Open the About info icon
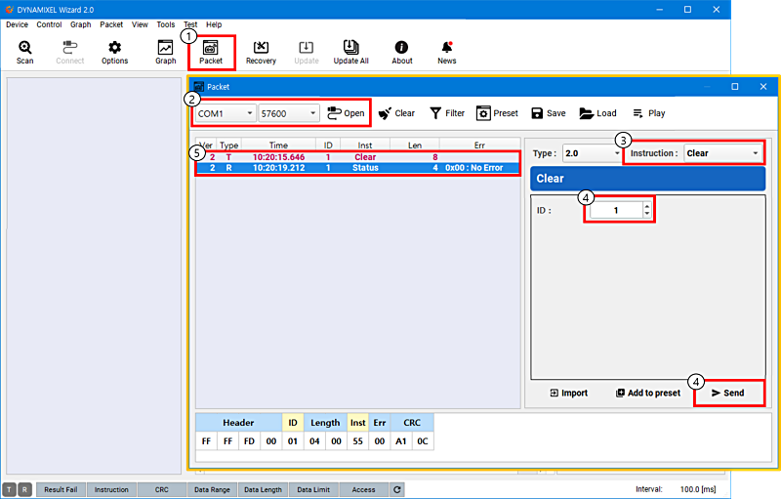781x499 pixels. click(401, 53)
